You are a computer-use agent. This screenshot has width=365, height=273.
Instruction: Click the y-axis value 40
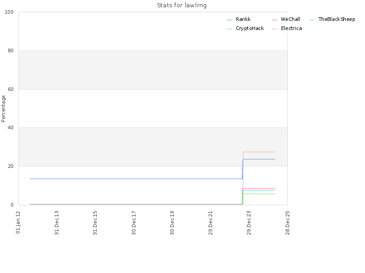click(x=10, y=128)
